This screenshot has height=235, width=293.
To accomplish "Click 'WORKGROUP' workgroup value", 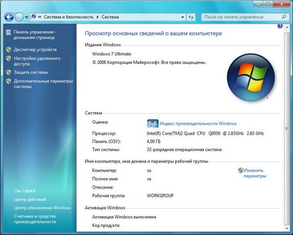I will pyautogui.click(x=160, y=196).
